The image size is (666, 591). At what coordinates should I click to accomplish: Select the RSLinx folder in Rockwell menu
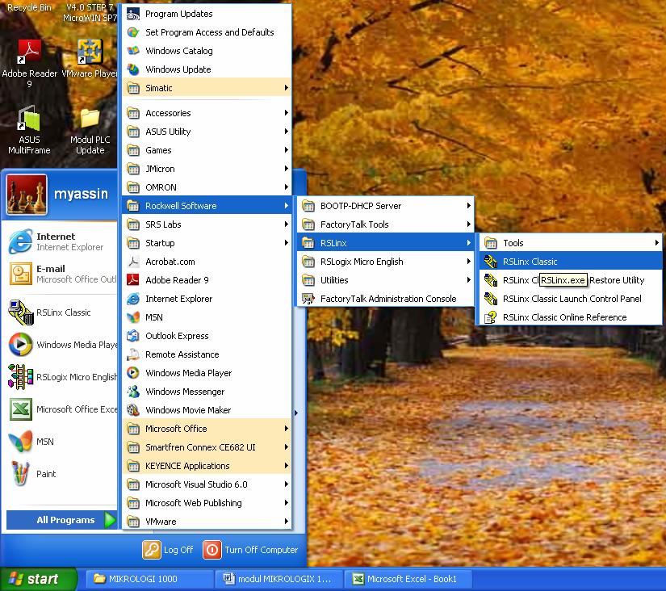385,243
